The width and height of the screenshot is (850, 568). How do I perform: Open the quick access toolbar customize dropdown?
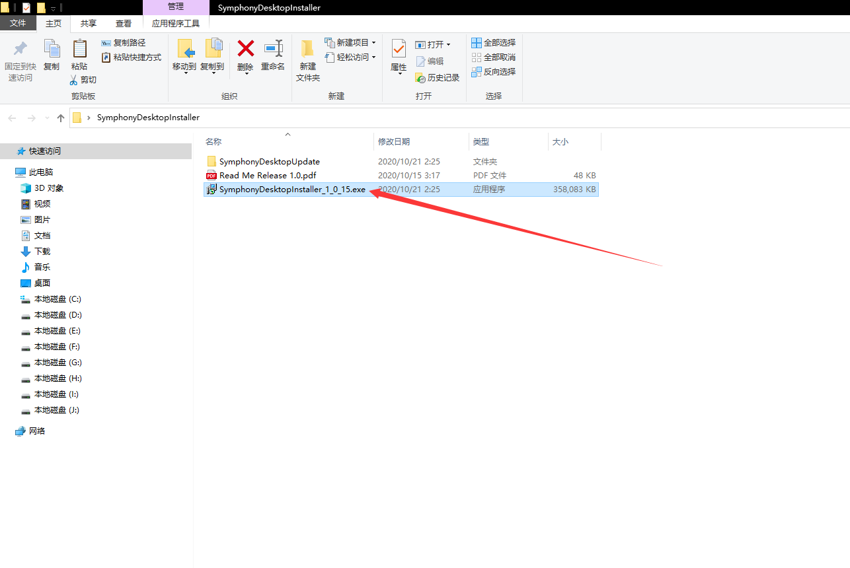tap(53, 8)
